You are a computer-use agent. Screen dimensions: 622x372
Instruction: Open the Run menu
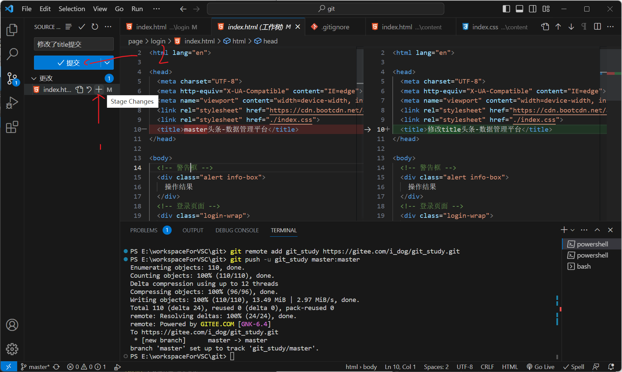137,9
